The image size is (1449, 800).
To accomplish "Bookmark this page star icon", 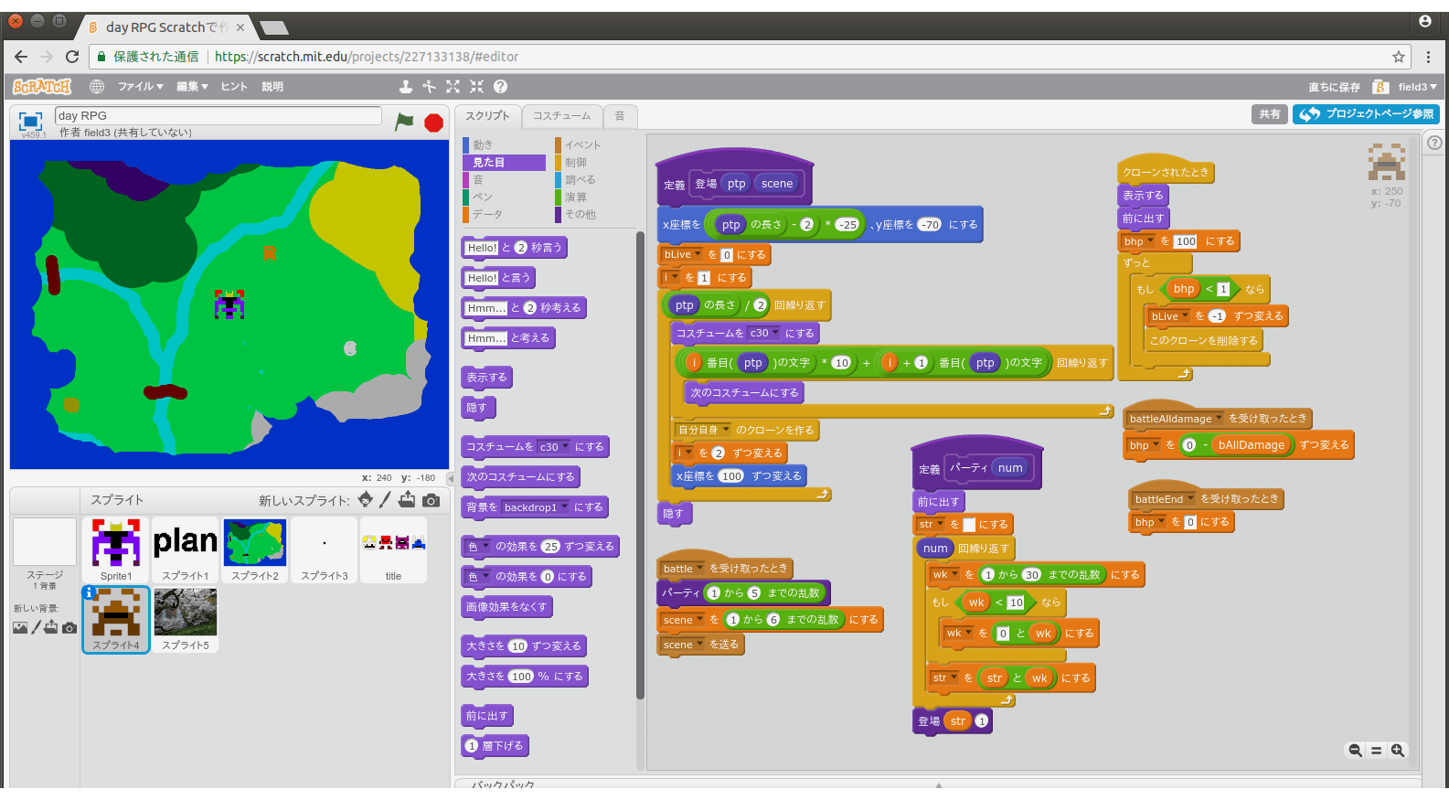I will pyautogui.click(x=1399, y=57).
